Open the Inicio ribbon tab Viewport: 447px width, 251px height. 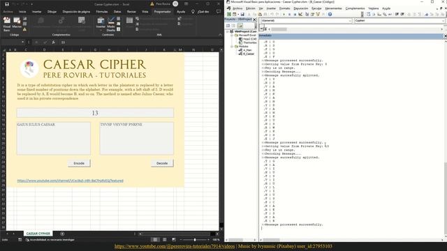point(22,12)
